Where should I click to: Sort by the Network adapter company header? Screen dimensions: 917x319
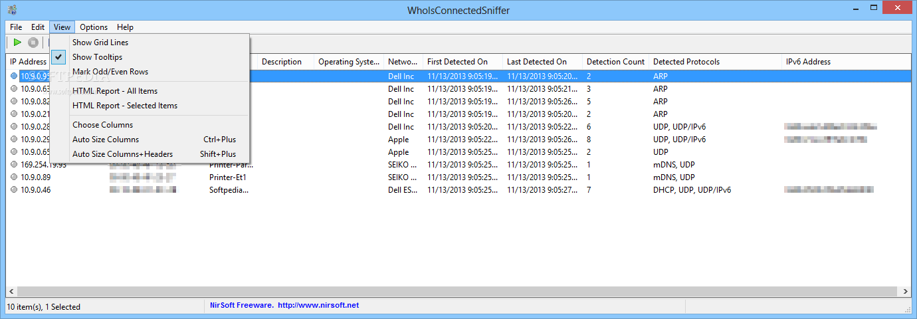pos(403,62)
